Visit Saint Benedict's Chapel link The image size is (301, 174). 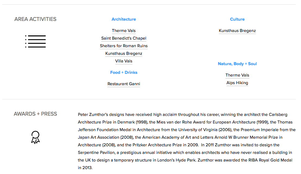124,38
